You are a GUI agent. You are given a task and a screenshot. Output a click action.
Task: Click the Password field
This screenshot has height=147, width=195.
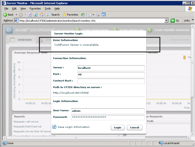(108, 117)
